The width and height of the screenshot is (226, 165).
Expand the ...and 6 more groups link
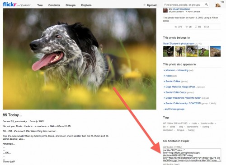pyautogui.click(x=174, y=109)
